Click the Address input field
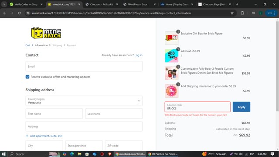 (x=84, y=126)
